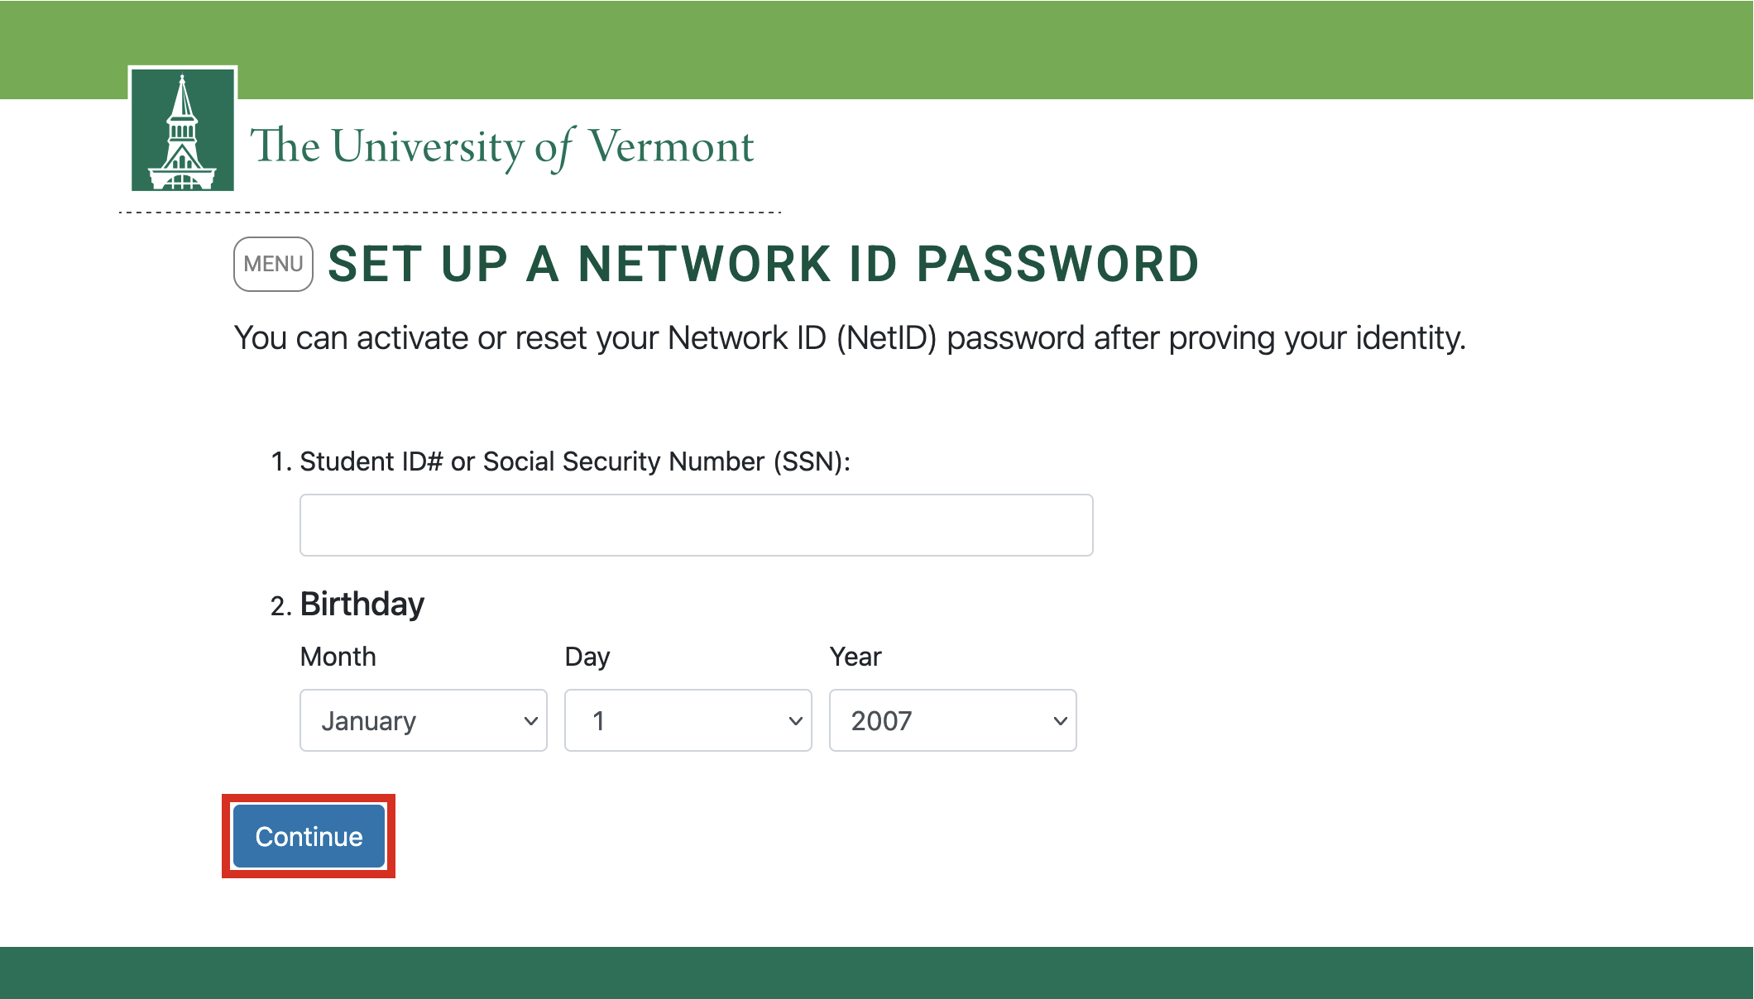Click the UVM tower logo icon
The height and width of the screenshot is (999, 1754).
pyautogui.click(x=183, y=132)
